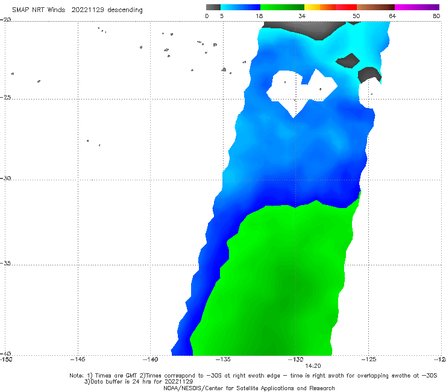
Task: Click the cyan-to-blue segment of the color bar
Action: pyautogui.click(x=240, y=7)
